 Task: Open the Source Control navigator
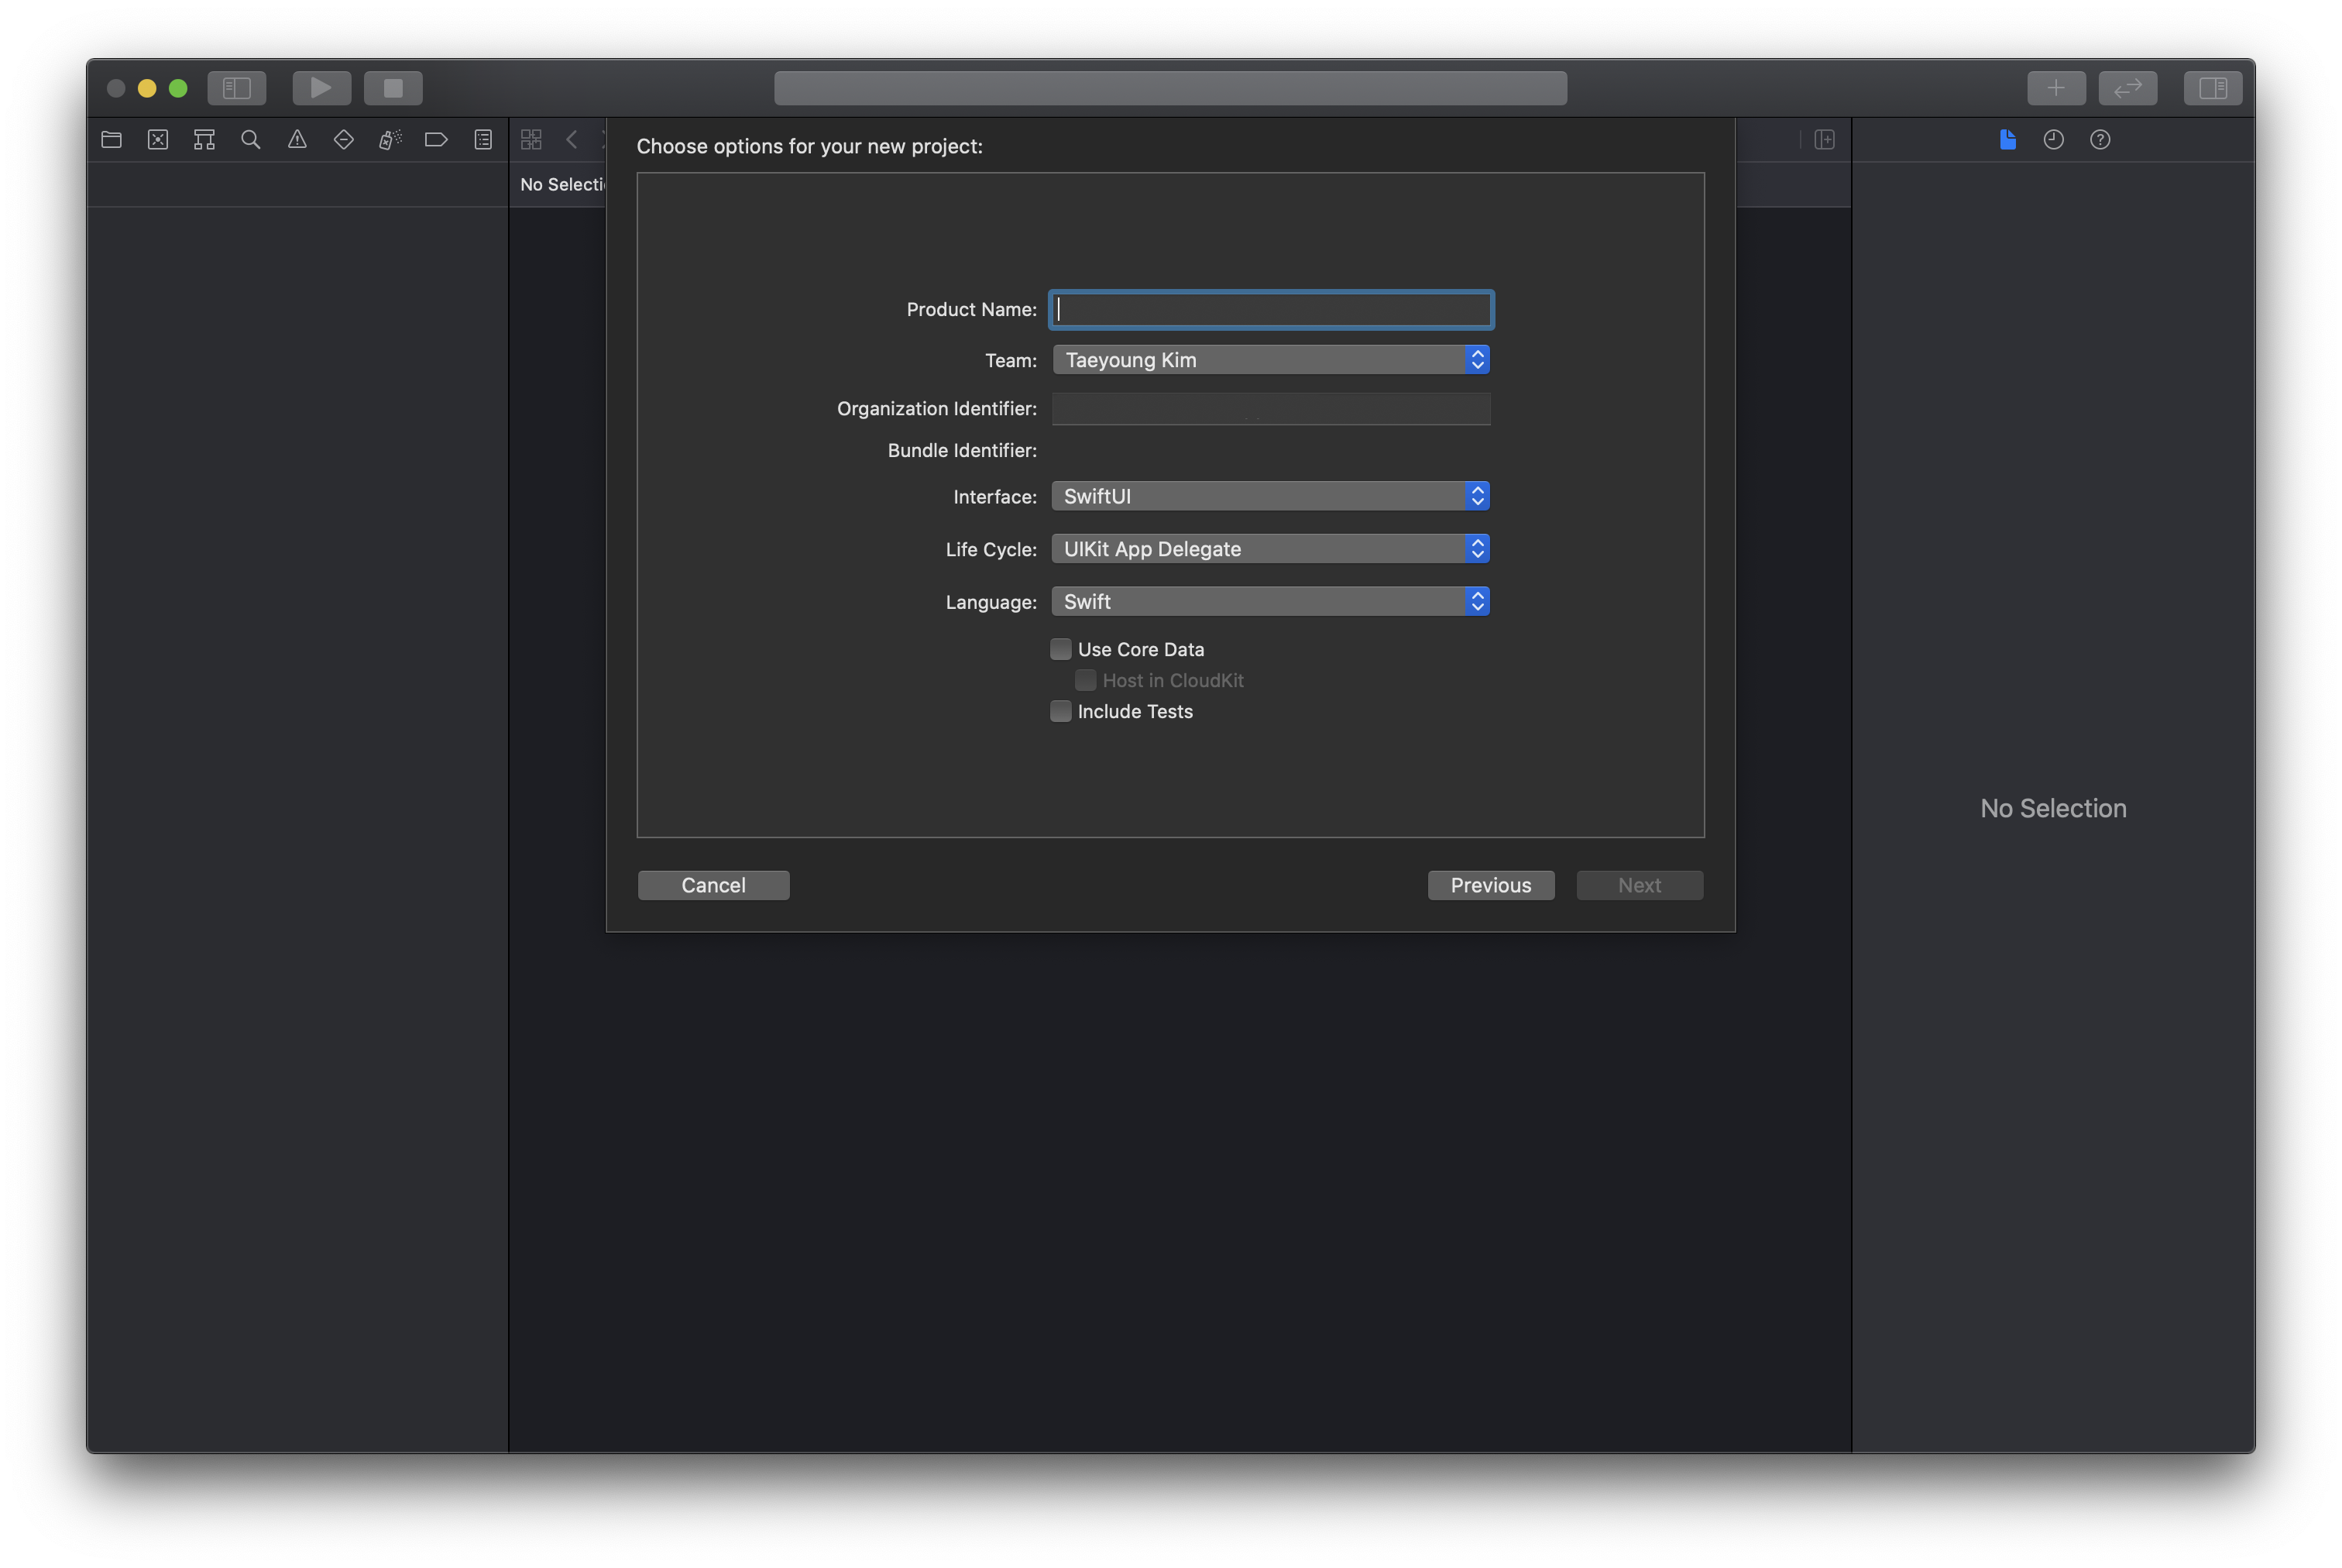click(158, 140)
